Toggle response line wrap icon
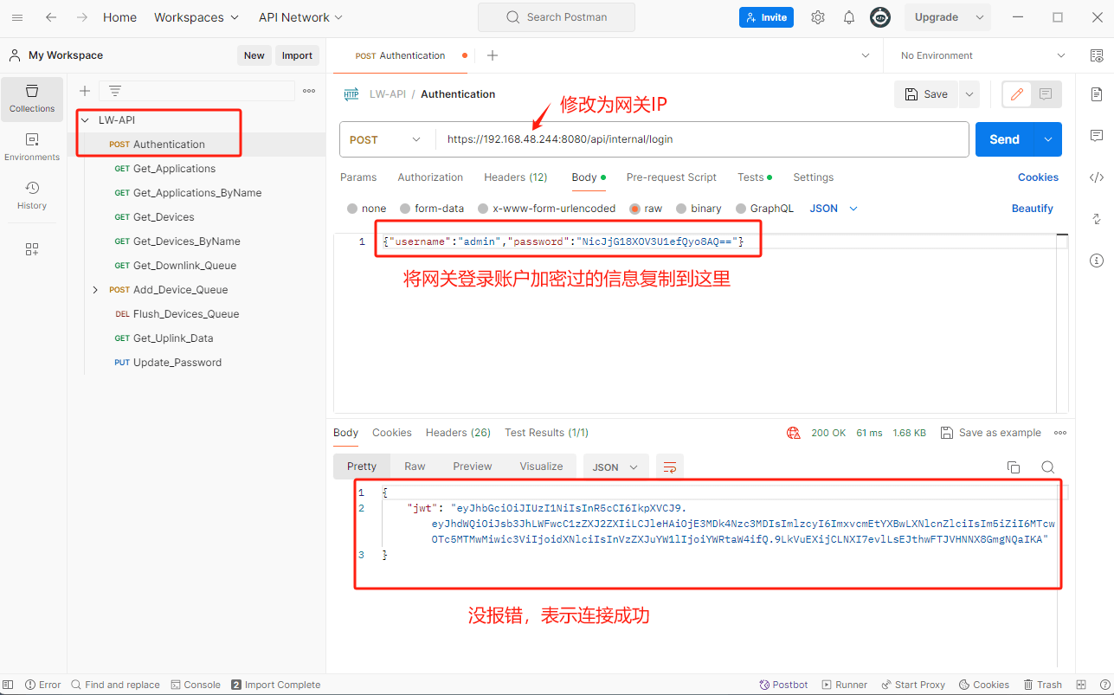Screen dimensions: 1114x695 coord(670,467)
